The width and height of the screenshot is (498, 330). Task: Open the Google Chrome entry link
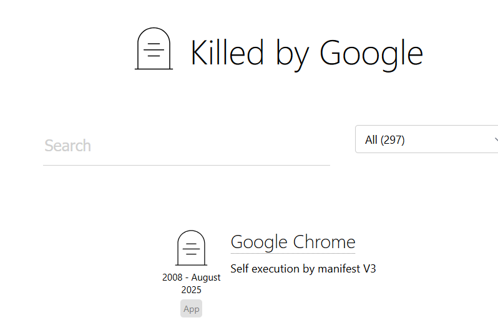[293, 242]
